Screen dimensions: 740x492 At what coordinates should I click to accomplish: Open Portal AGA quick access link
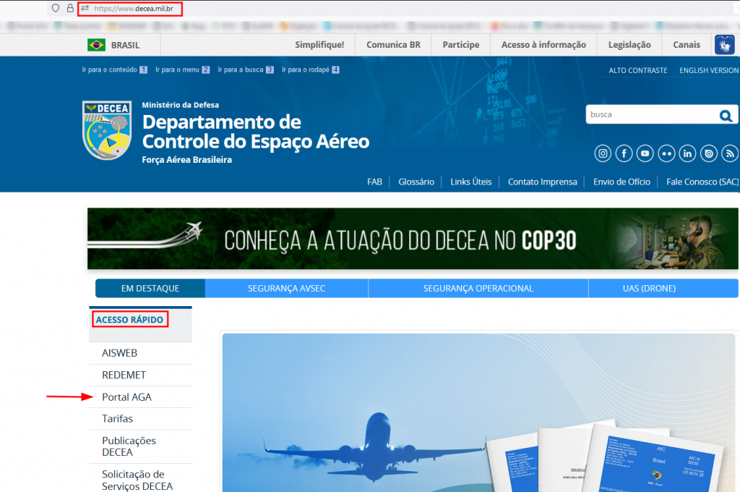coord(126,397)
